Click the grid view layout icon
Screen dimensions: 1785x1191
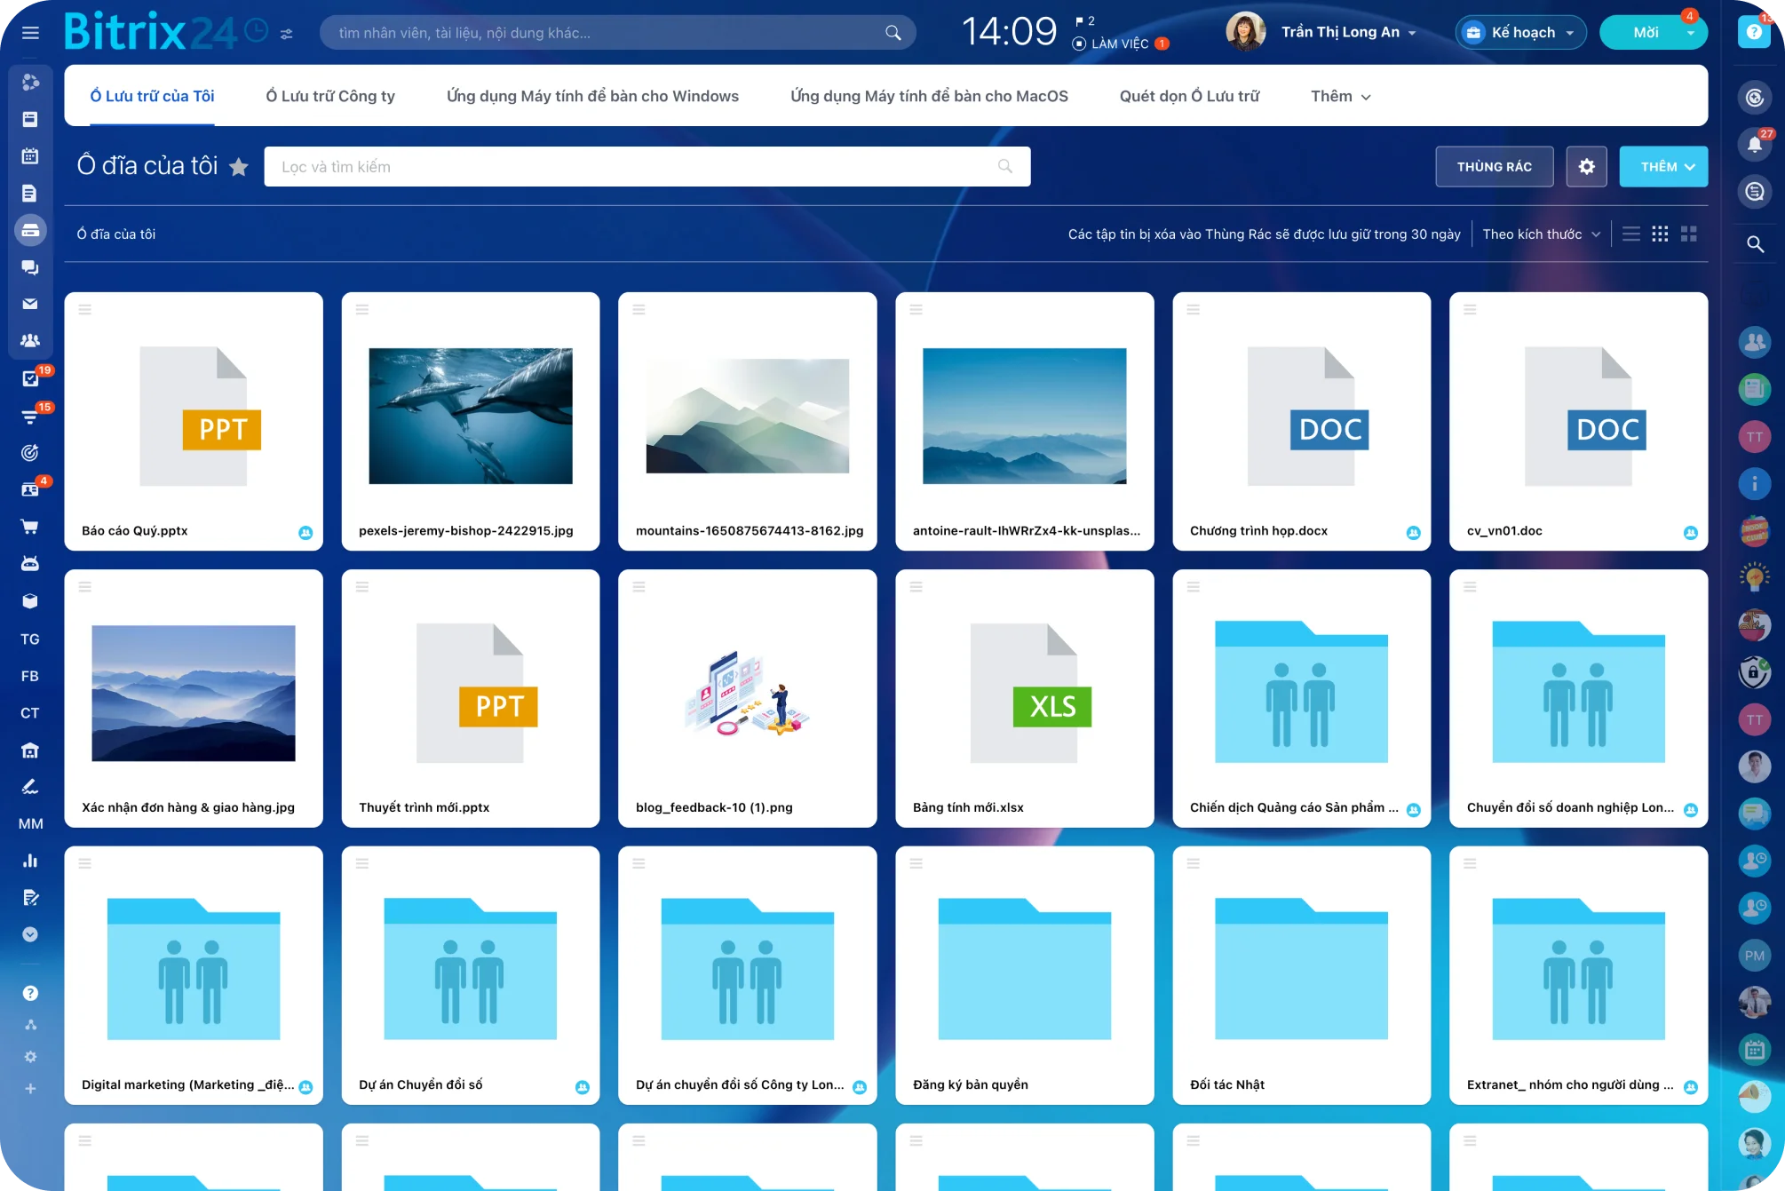pyautogui.click(x=1660, y=234)
